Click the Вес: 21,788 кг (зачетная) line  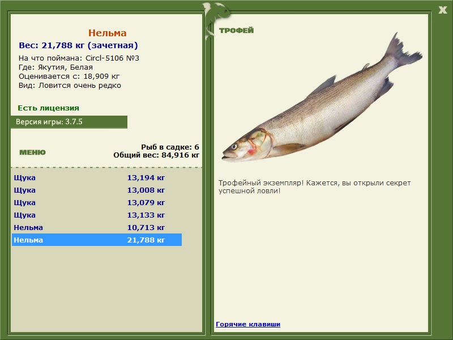pos(78,45)
